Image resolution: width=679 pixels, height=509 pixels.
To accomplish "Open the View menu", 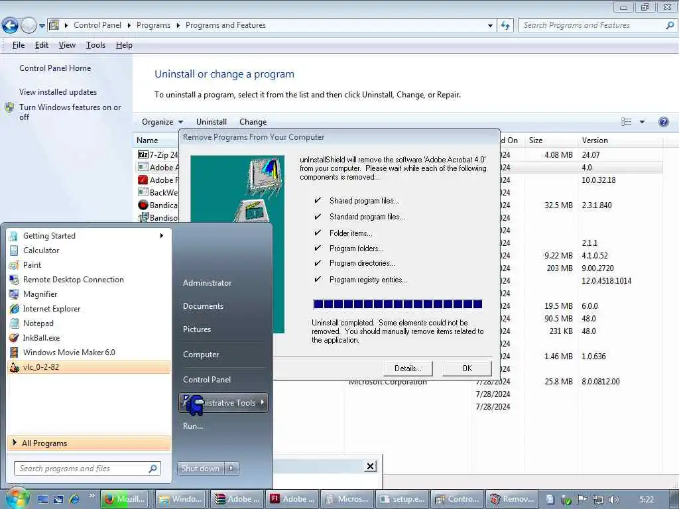I will (x=67, y=45).
